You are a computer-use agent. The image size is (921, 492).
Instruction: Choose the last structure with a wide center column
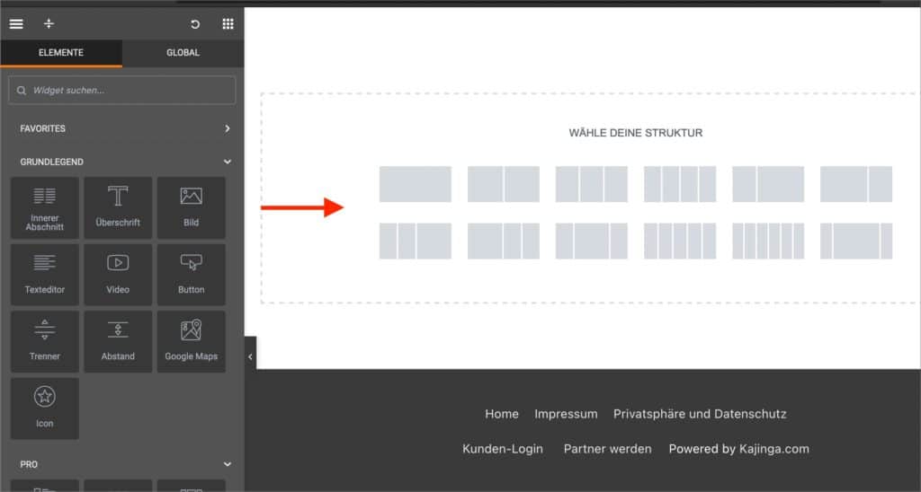pyautogui.click(x=856, y=241)
